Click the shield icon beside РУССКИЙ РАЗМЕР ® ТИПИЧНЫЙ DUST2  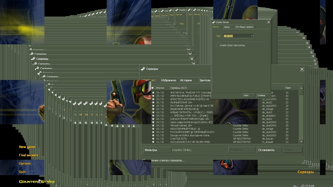[x=153, y=132]
